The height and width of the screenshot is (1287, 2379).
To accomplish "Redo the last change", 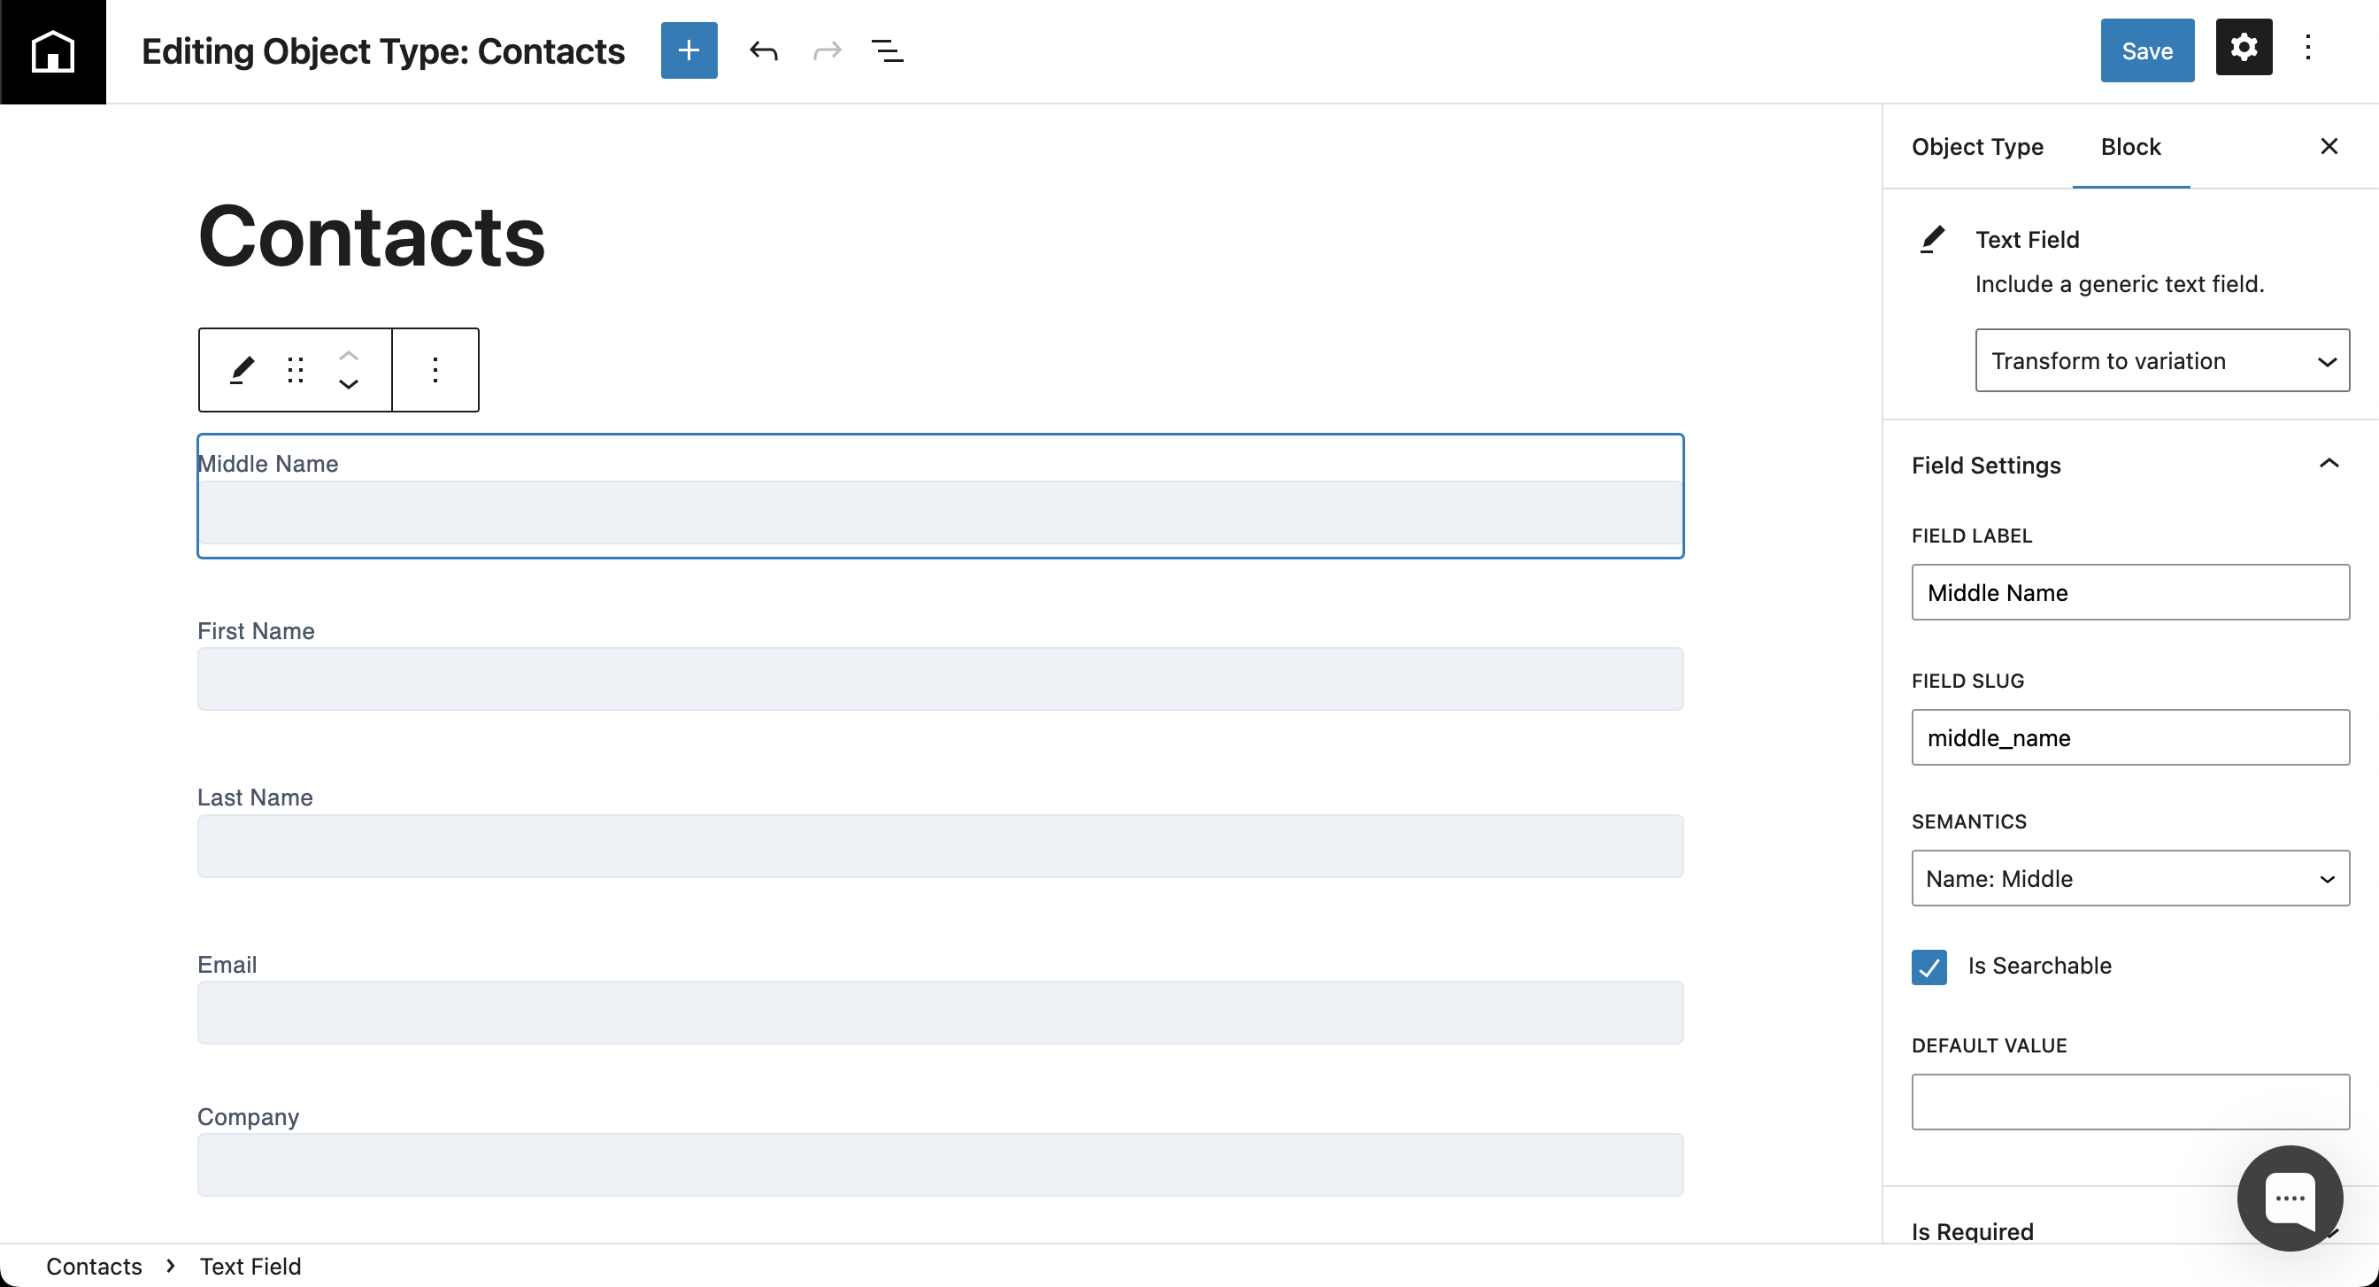I will pos(827,50).
